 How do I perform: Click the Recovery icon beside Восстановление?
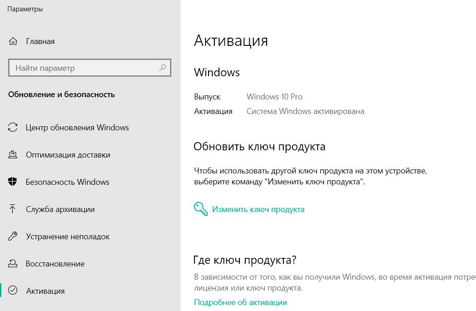click(13, 263)
